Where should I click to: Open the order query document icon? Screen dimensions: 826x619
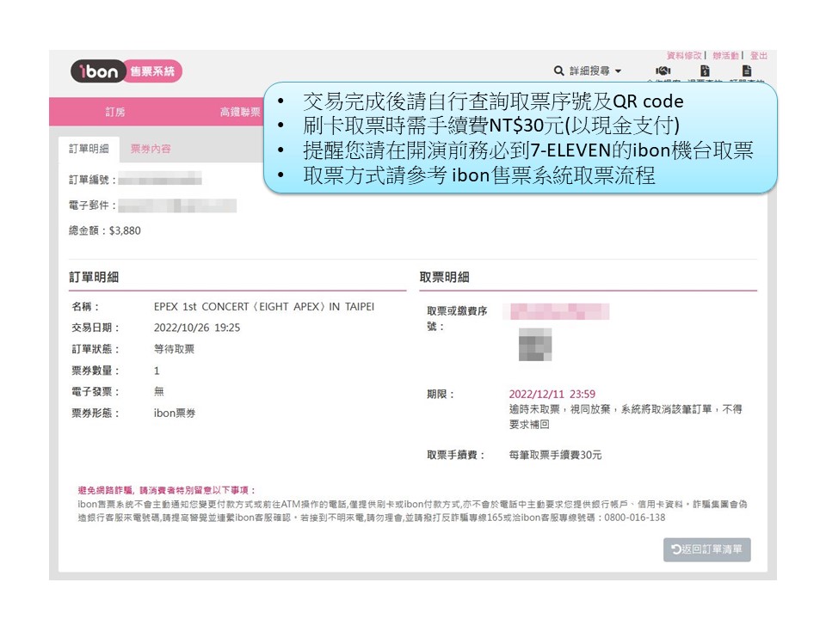coord(747,70)
